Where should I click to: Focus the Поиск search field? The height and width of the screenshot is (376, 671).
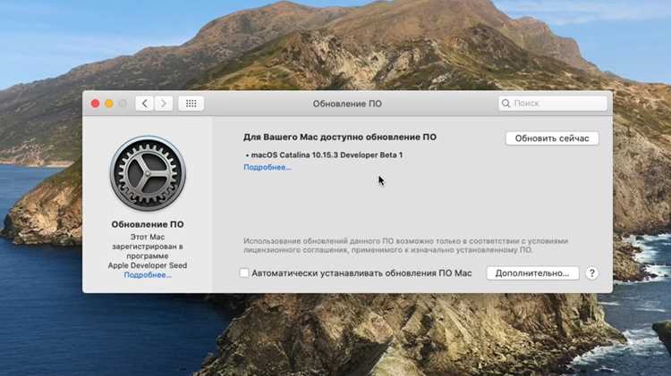[x=553, y=104]
